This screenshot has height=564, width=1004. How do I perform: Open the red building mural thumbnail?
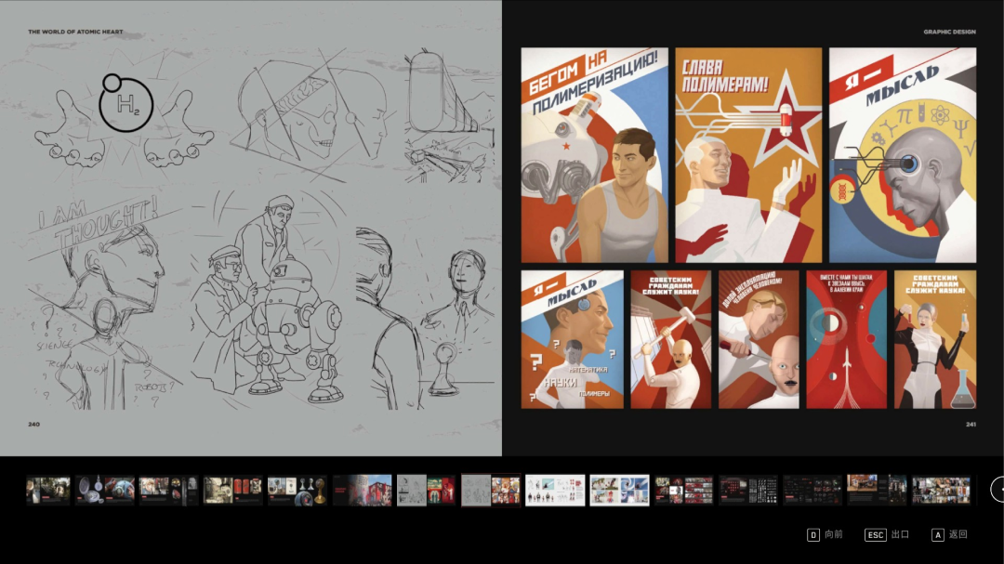point(362,491)
